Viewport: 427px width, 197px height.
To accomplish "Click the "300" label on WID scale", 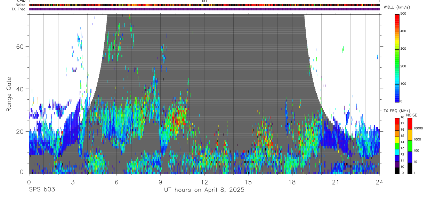I will (403, 49).
